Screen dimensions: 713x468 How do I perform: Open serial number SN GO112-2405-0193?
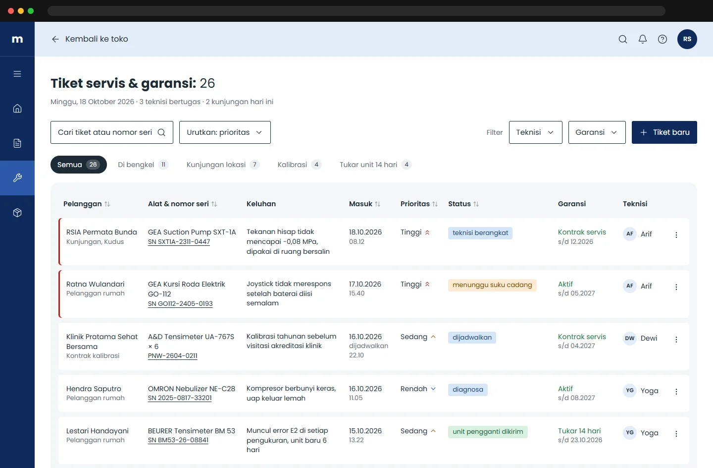[x=180, y=304]
